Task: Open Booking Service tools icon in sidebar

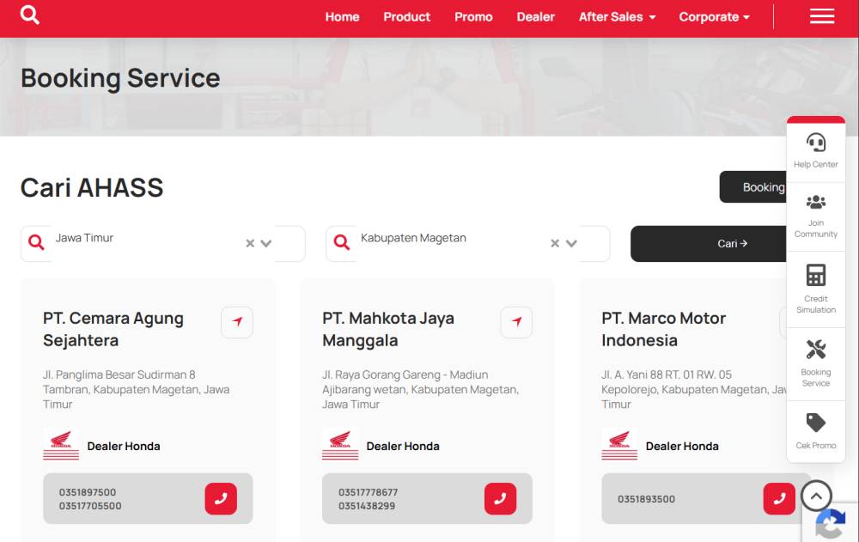Action: click(x=816, y=349)
